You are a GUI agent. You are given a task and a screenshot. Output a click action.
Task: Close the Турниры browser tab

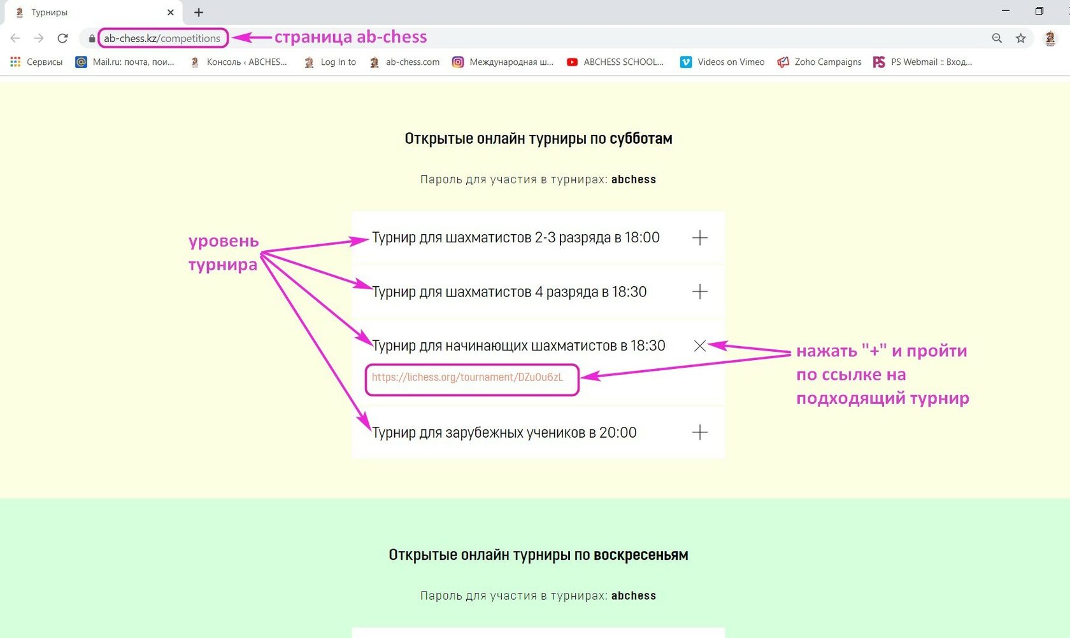click(171, 12)
